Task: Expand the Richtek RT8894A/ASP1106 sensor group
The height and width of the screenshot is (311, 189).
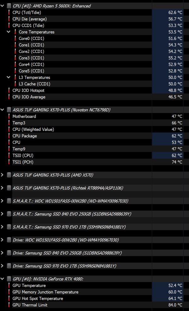Action: [3, 188]
